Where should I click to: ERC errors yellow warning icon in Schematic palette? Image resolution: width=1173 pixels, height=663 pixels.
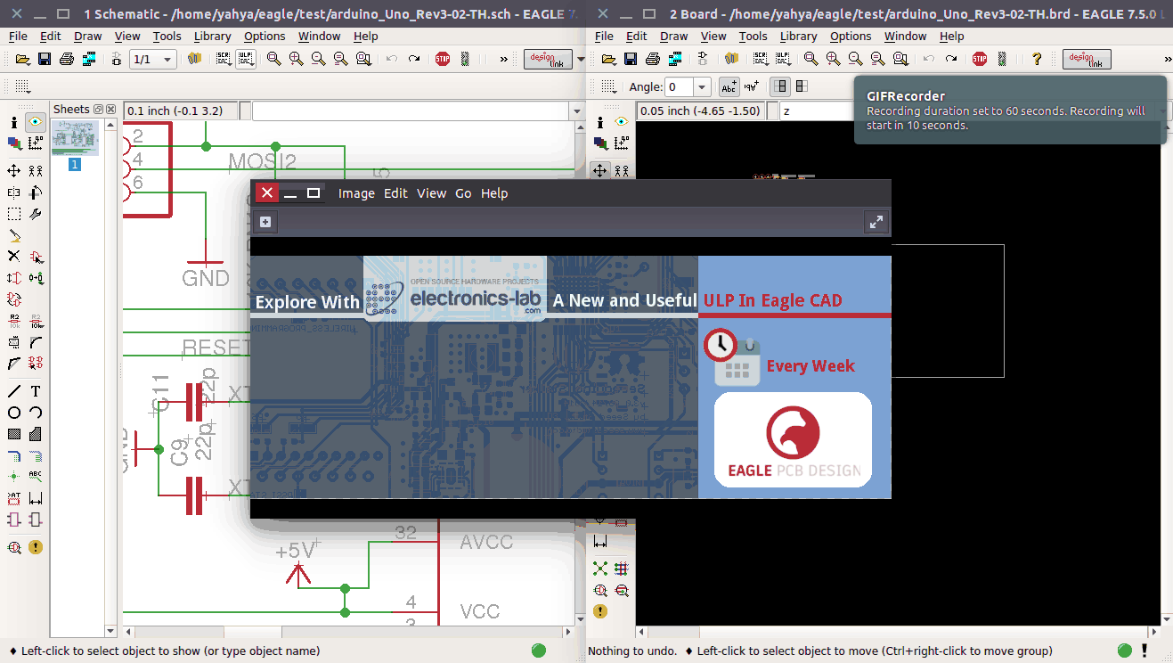pos(36,547)
